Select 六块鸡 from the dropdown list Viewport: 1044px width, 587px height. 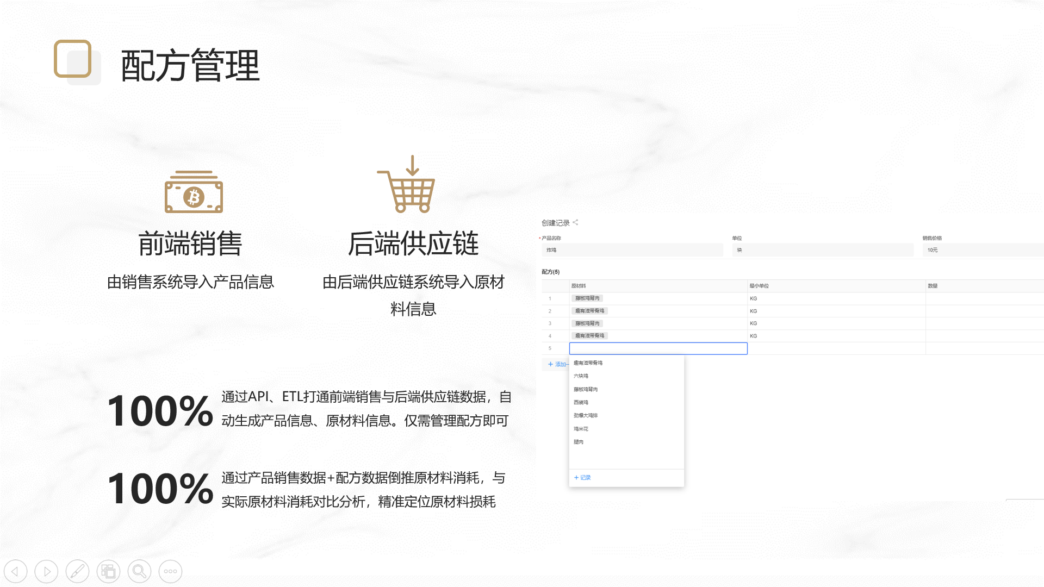click(581, 376)
